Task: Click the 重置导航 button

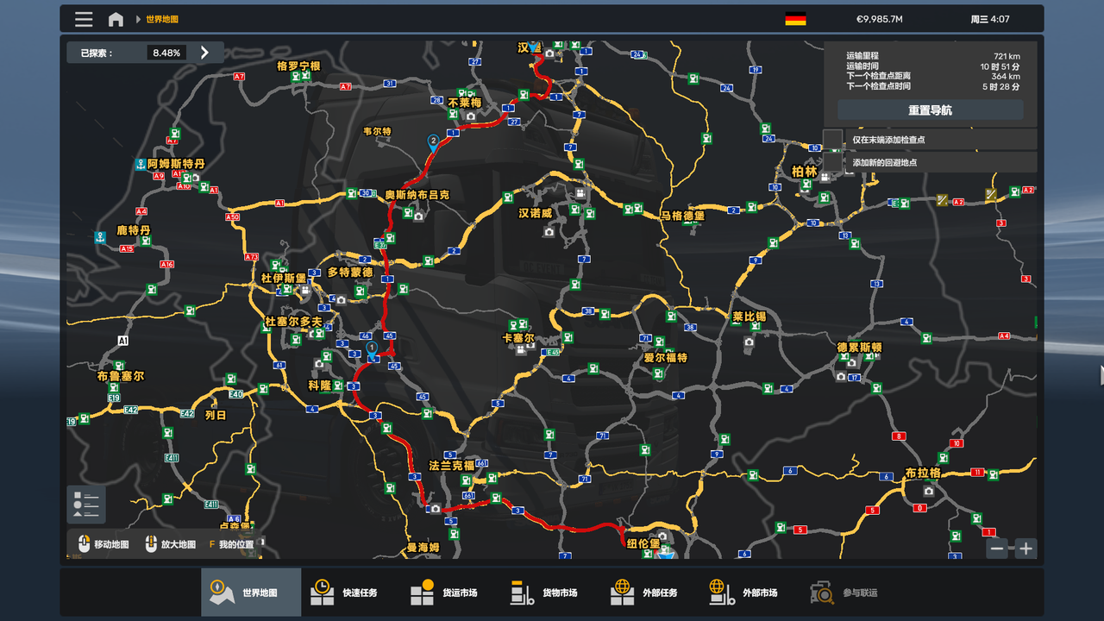Action: 931,110
